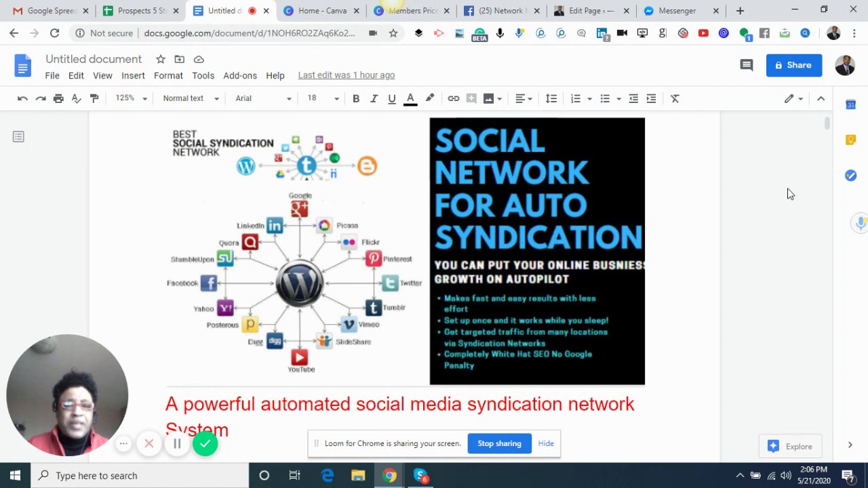Image resolution: width=868 pixels, height=488 pixels.
Task: Open File Explorer from the taskbar
Action: coord(358,476)
